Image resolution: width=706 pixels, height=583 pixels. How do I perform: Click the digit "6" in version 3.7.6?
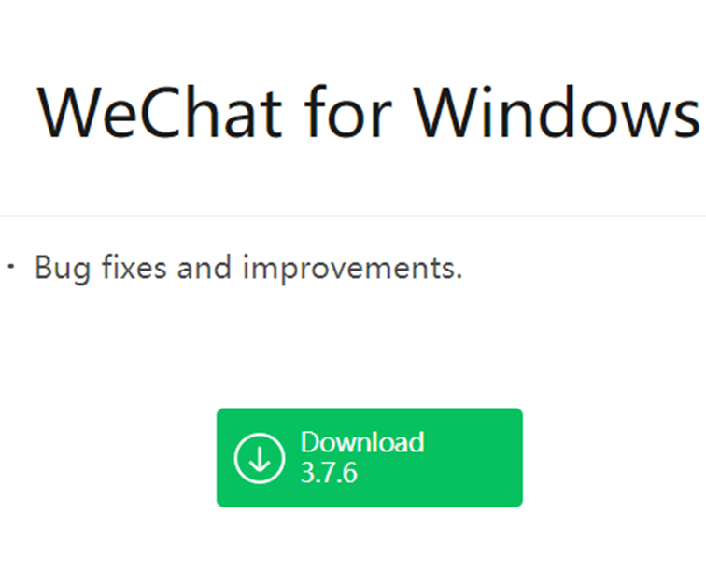(x=349, y=473)
